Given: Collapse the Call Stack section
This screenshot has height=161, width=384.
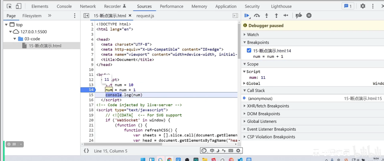Looking at the screenshot, I should 313,91.
